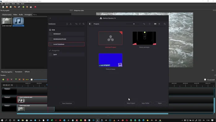Jump to previous marker in timeline toolbar
This screenshot has width=216, height=122.
pyautogui.click(x=19, y=80)
